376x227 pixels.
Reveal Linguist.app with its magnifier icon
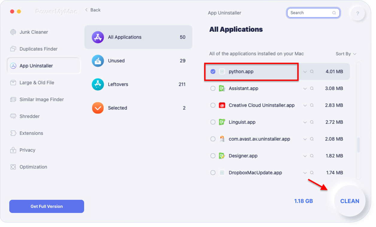(x=312, y=122)
